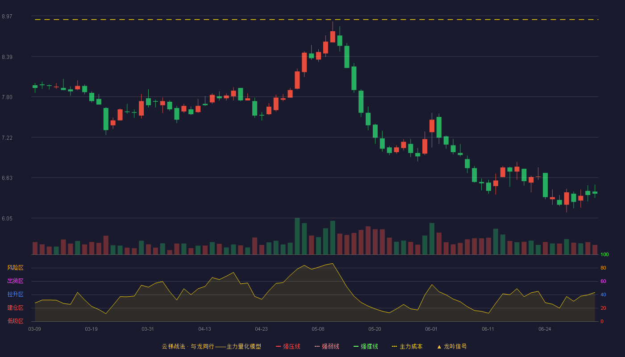Click the yellow triangle icon beside 龙吟信号
Viewport: 625px width, 357px height.
(439, 346)
